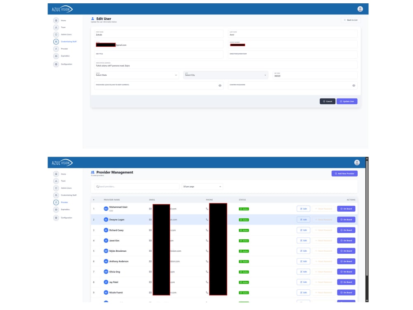This screenshot has height=310, width=413.
Task: Open Admin Users icon, Provider Management sidebar
Action: click(56, 188)
